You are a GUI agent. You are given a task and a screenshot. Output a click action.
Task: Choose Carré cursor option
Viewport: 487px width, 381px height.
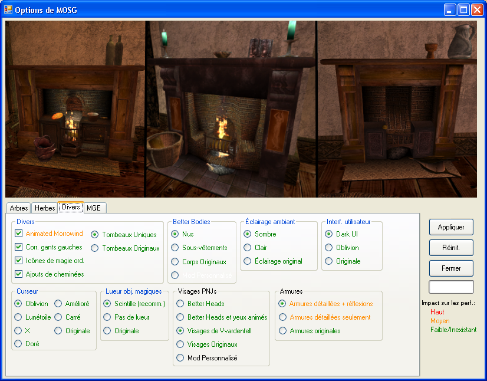point(58,317)
